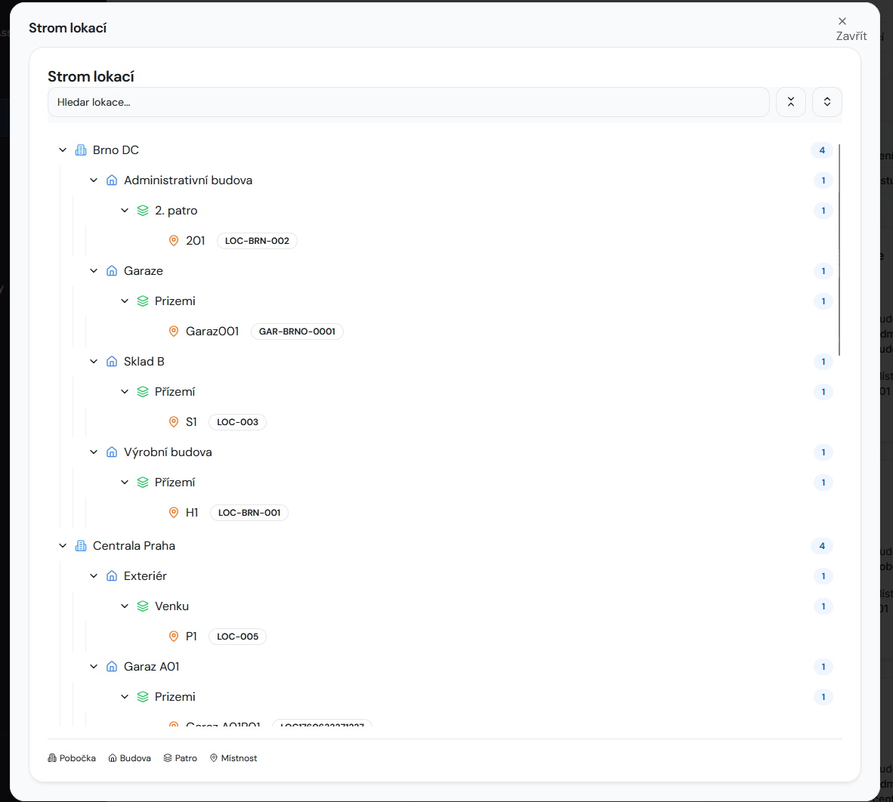This screenshot has height=802, width=893.
Task: Toggle the Sklad B chevron
Action: [x=94, y=362]
